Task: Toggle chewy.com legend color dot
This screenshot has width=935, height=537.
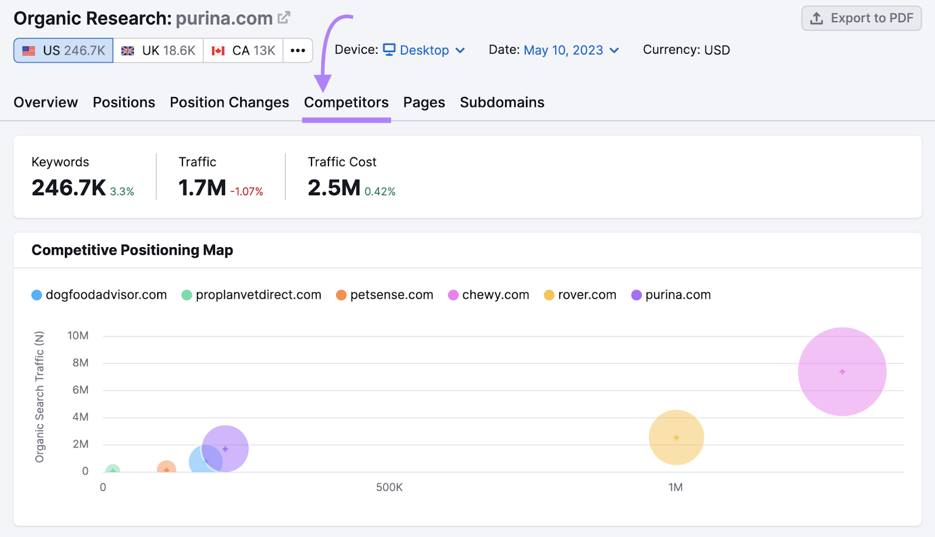Action: click(x=453, y=295)
